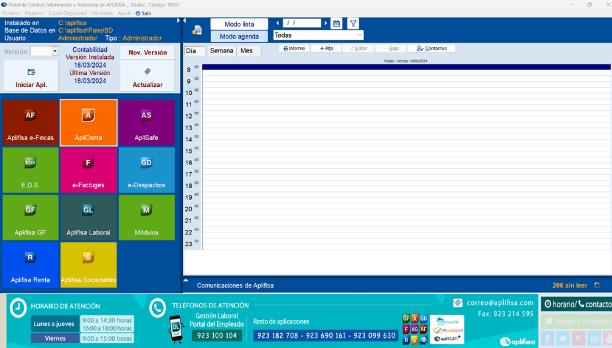
Task: Click the '206 sin leer' unread count
Action: coord(570,286)
